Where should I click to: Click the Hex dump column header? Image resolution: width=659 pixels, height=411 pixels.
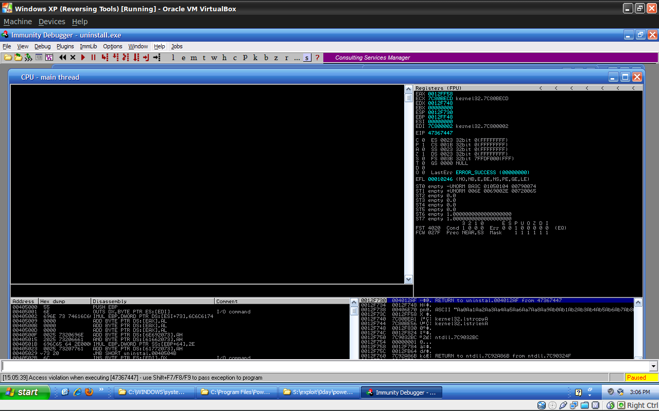click(x=64, y=301)
